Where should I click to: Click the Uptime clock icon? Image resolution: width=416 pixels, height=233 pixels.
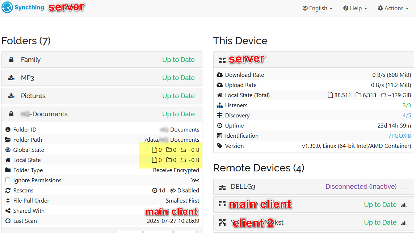click(x=220, y=125)
